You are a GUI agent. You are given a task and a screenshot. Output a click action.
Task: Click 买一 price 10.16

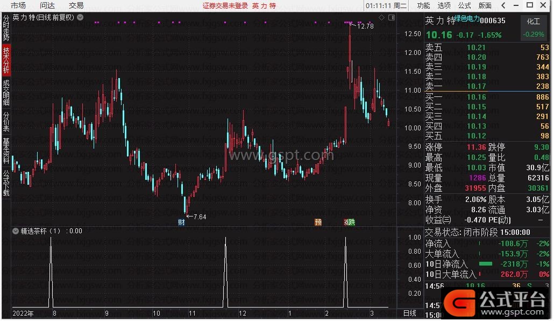click(x=476, y=97)
